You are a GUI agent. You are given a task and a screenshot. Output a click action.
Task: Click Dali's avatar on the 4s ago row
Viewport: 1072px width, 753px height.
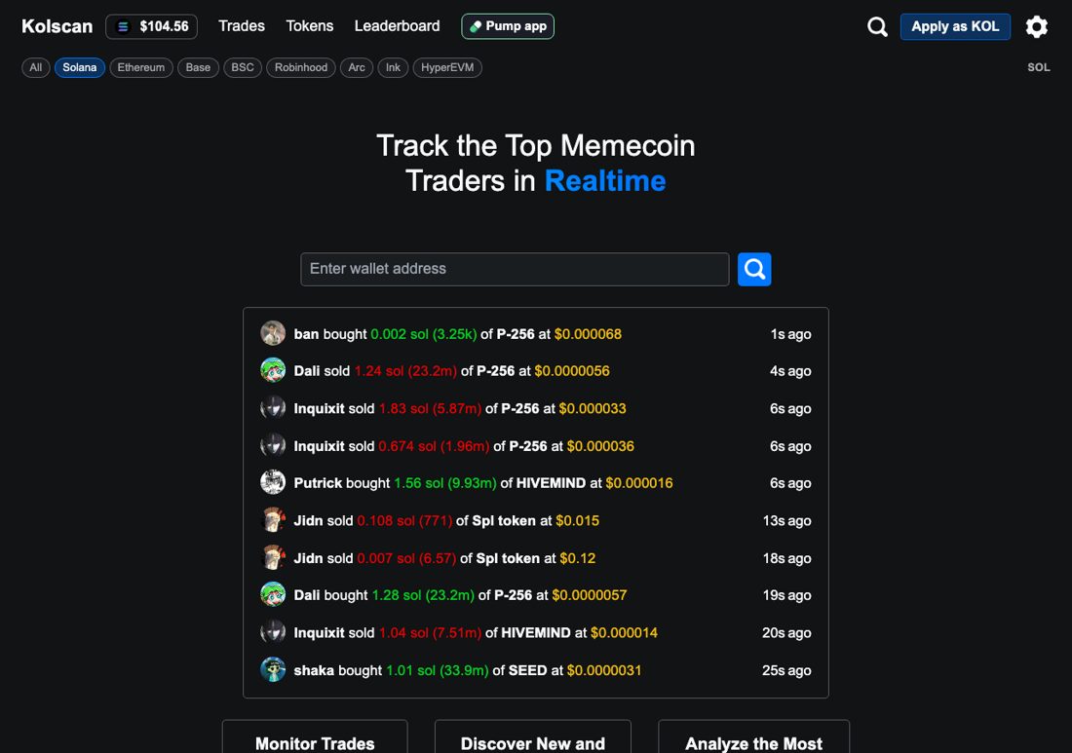pos(273,370)
